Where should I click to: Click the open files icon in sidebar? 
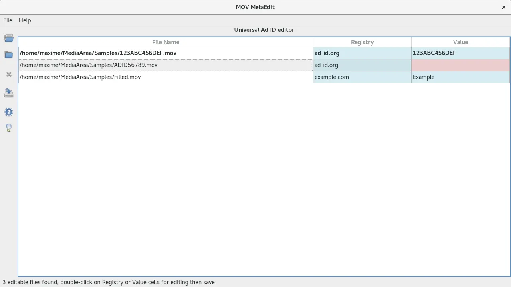[x=9, y=38]
